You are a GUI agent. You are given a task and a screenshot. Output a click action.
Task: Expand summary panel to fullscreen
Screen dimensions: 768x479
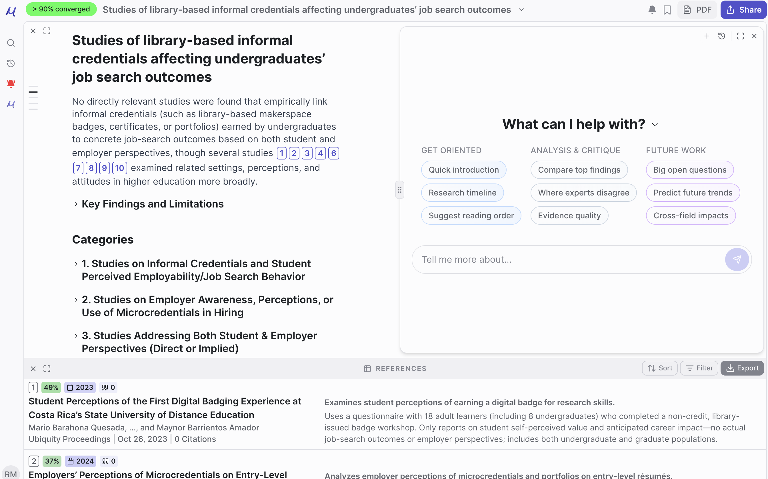(x=47, y=31)
